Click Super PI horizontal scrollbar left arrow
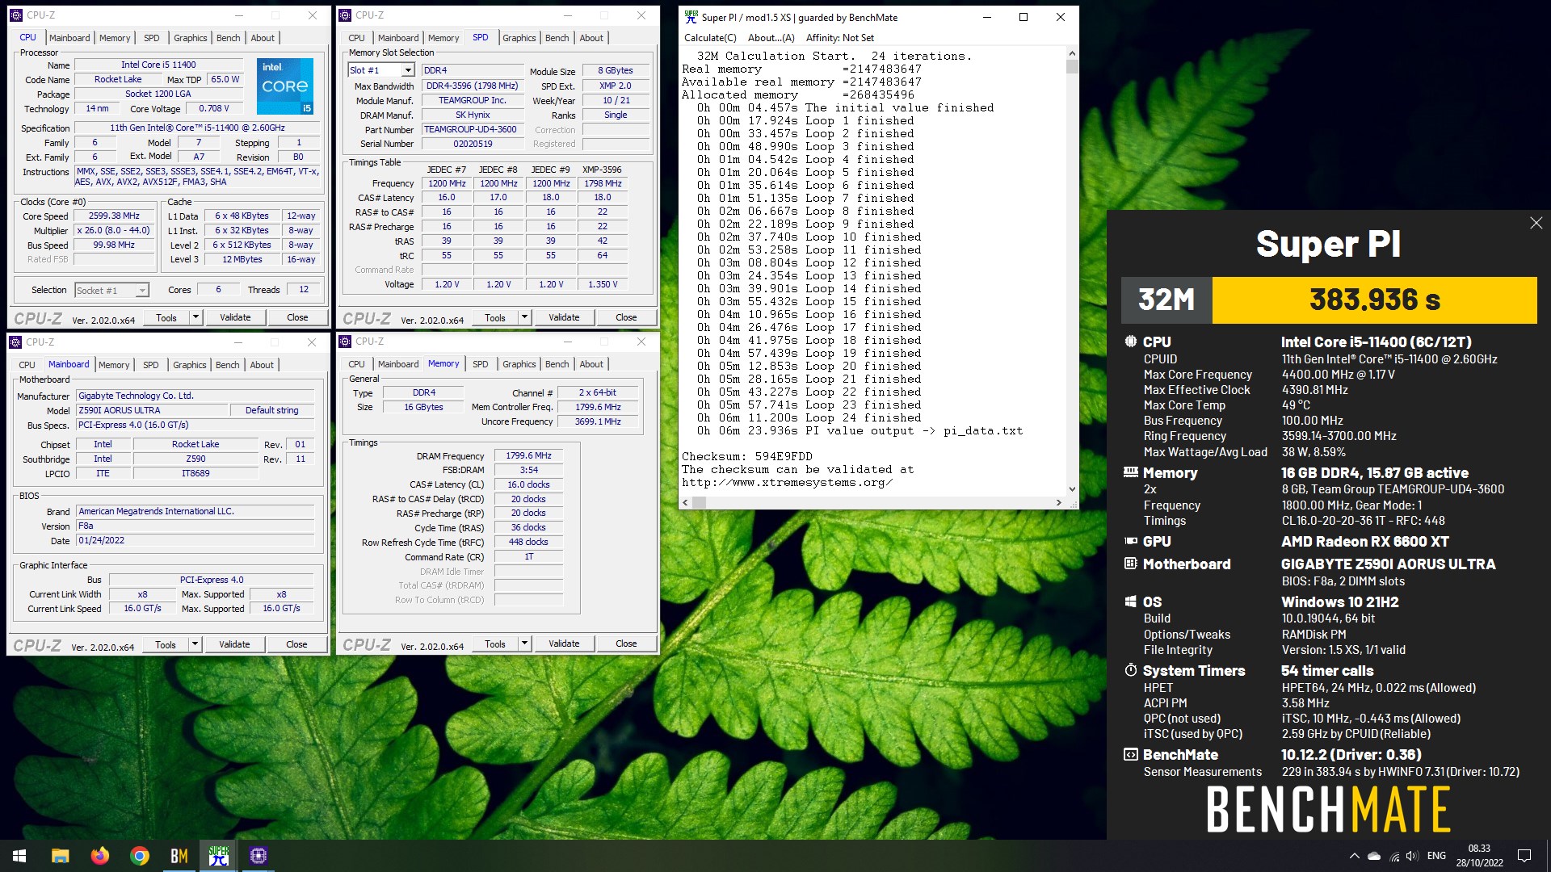This screenshot has width=1551, height=872. pos(686,502)
